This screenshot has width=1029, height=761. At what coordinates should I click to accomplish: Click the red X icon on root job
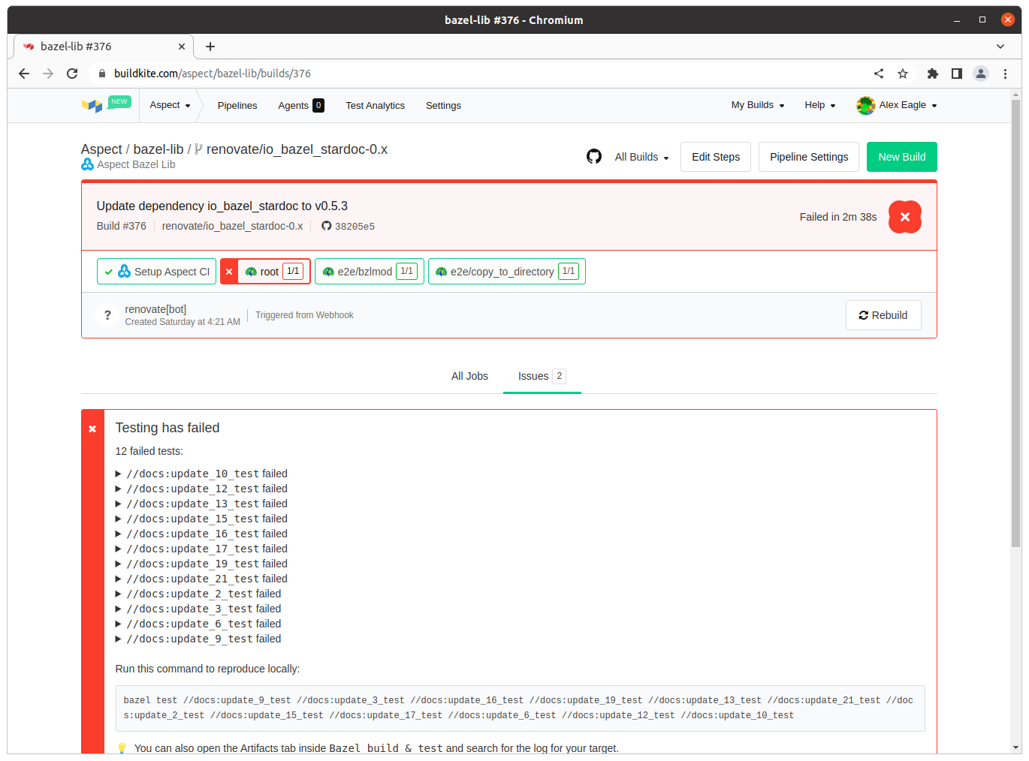click(x=229, y=272)
